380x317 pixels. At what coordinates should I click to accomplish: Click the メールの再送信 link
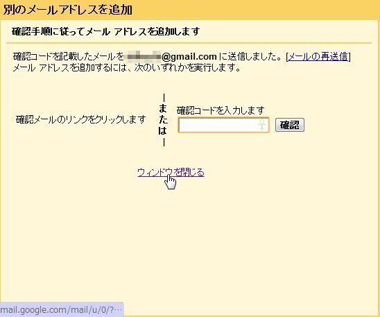[318, 56]
